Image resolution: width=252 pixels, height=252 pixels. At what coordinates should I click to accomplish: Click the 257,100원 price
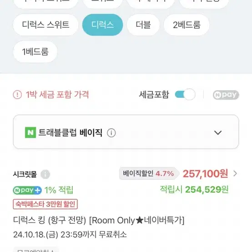(205, 174)
